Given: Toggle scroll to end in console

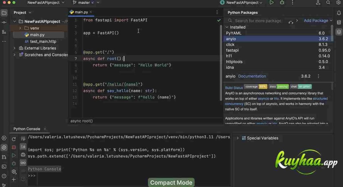Looking at the screenshot, I should click(23, 146).
